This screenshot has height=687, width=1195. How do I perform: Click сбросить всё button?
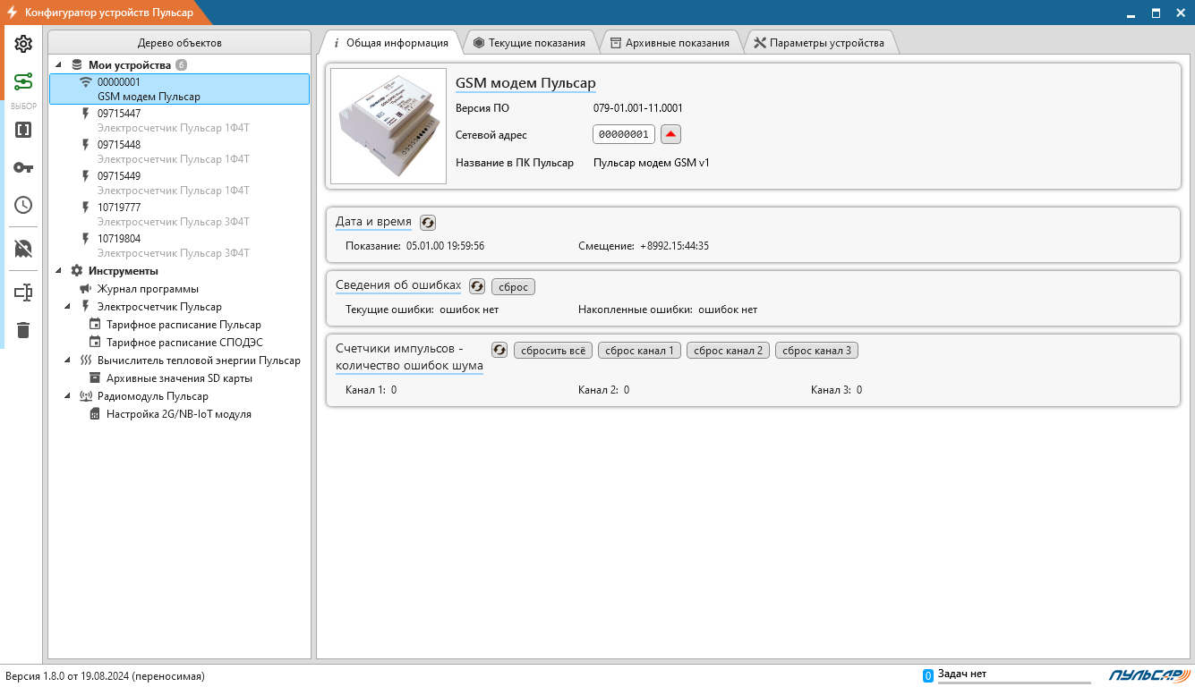click(x=553, y=350)
